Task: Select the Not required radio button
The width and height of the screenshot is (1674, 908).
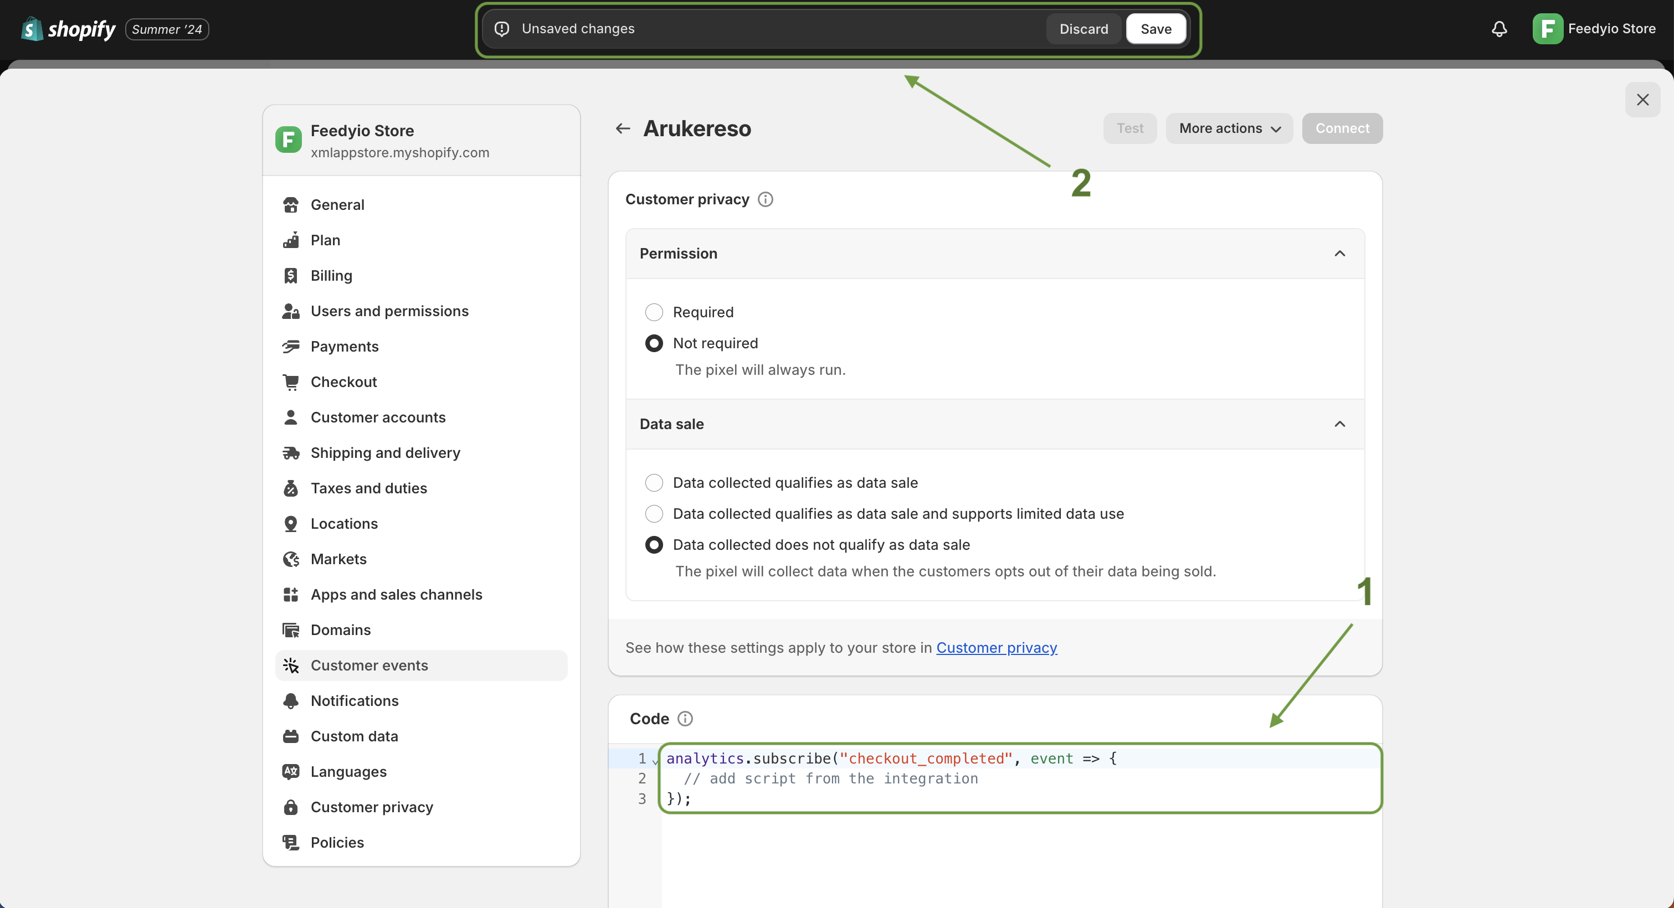Action: pyautogui.click(x=654, y=343)
